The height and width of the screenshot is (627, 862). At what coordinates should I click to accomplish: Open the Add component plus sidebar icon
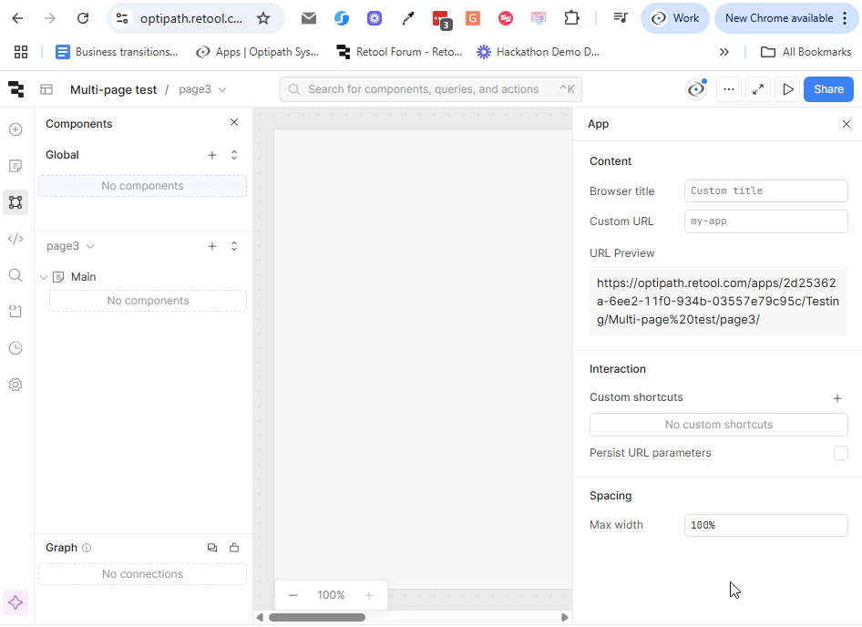point(15,129)
